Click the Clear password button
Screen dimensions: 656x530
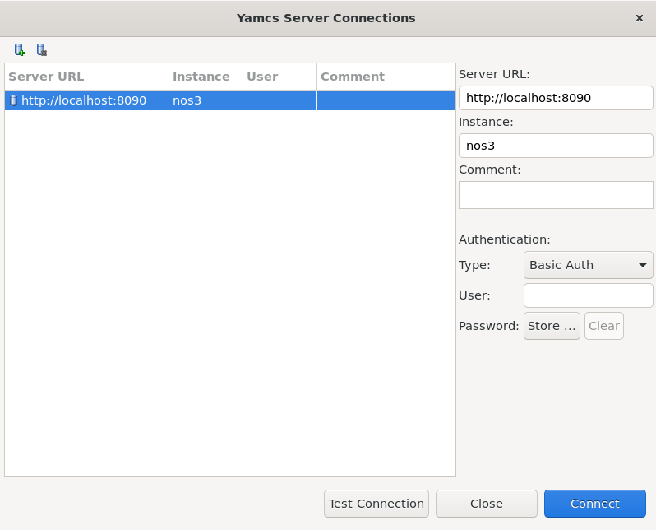(x=603, y=326)
